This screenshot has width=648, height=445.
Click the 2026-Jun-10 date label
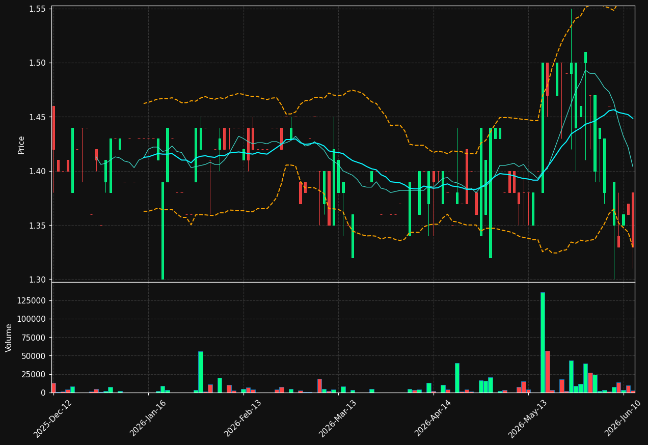623,419
